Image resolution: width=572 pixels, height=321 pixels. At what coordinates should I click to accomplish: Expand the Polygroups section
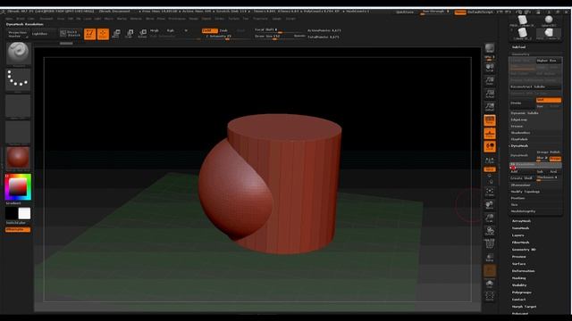tap(522, 292)
